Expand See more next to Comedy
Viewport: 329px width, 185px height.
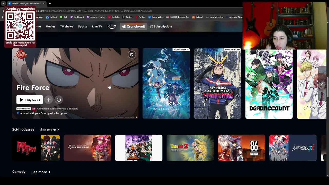[x=41, y=172]
